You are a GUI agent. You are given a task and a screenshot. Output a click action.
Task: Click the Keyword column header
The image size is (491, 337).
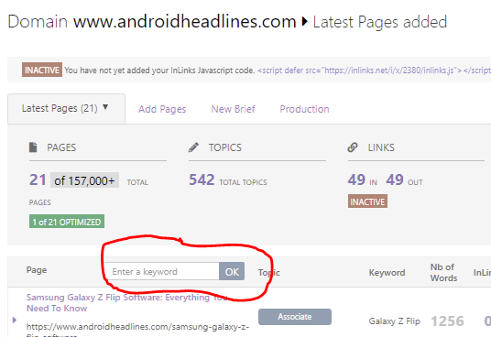tap(387, 273)
